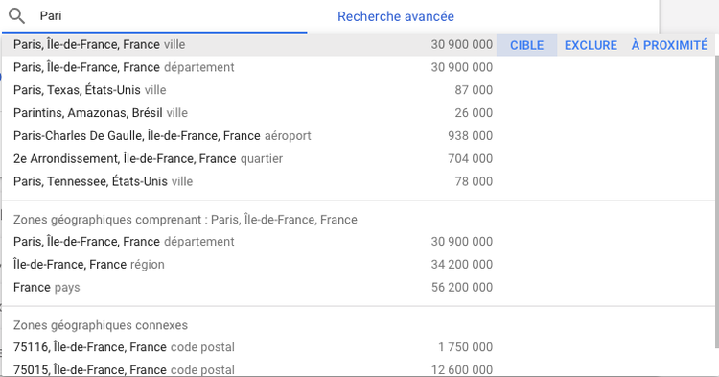
Task: Click EXCLURE for Paris ville
Action: [x=591, y=45]
